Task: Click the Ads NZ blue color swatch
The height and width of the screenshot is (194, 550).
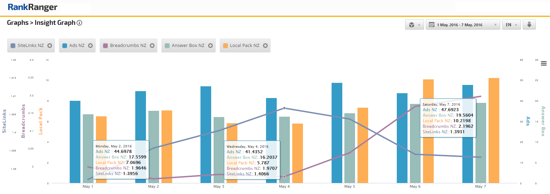Action: point(65,46)
